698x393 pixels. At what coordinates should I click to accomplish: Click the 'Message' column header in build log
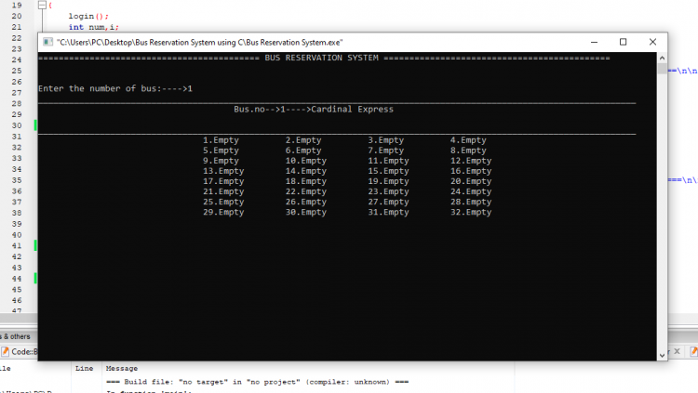[x=122, y=368]
